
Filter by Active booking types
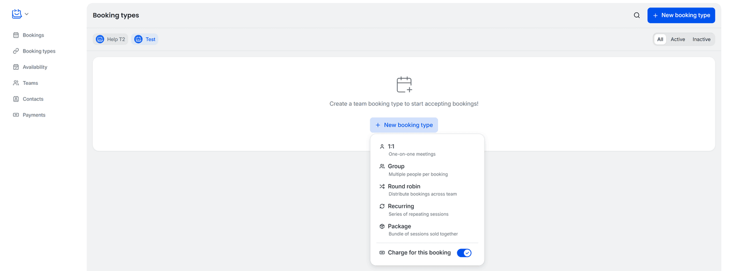[x=678, y=39]
